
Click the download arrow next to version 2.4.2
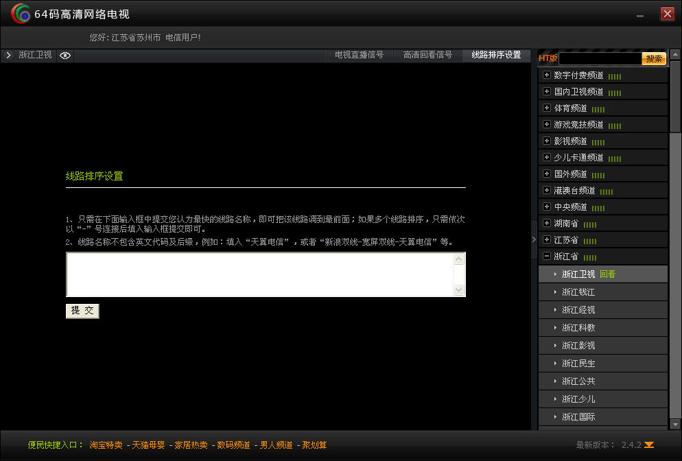point(649,445)
